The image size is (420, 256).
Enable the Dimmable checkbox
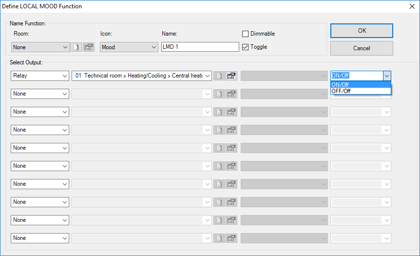coord(246,34)
